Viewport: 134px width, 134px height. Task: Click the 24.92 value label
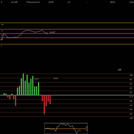[55, 79]
